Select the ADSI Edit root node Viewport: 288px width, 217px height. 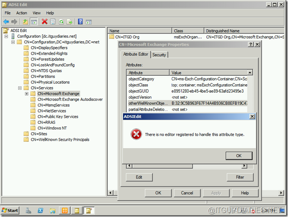tap(18, 30)
